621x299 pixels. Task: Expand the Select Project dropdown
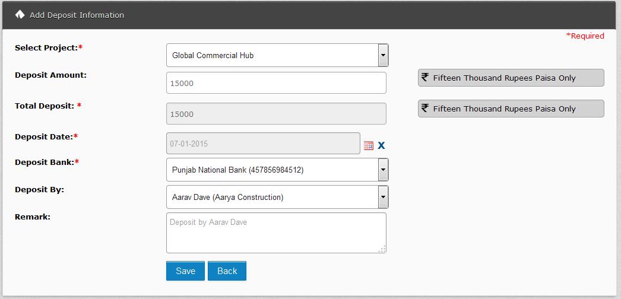pyautogui.click(x=383, y=55)
